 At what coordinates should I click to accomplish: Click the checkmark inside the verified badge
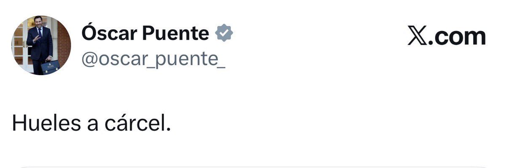224,33
